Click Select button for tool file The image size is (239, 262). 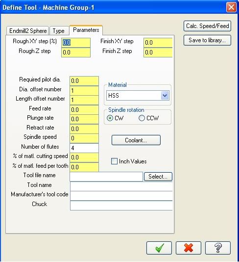tap(158, 177)
